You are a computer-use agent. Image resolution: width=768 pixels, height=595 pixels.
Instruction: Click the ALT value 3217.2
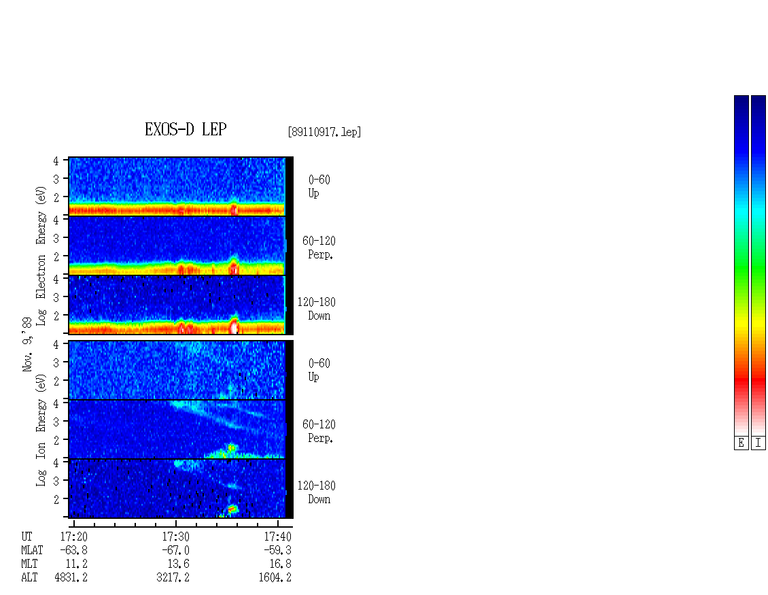pos(173,578)
